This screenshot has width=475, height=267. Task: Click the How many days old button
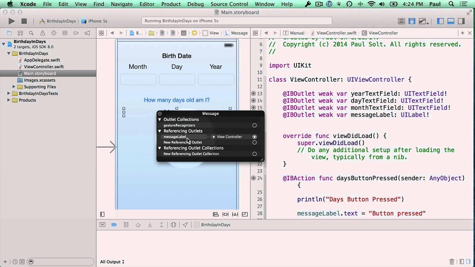click(177, 100)
